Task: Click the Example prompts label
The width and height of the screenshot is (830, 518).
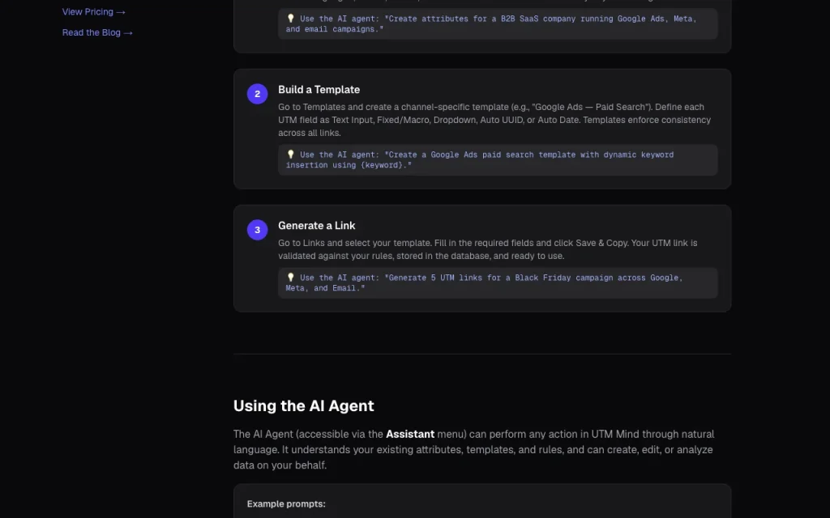Action: pos(286,503)
